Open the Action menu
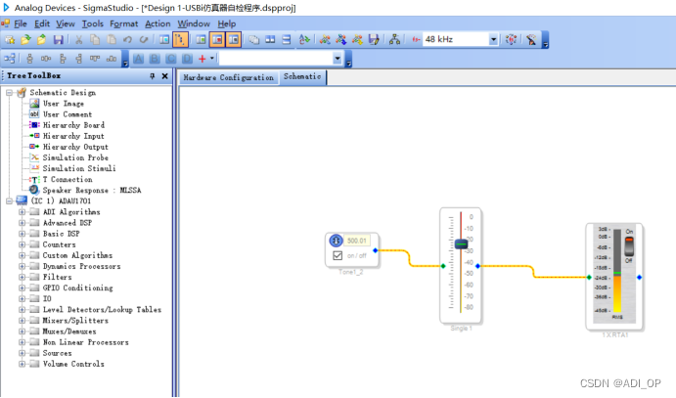 pos(158,23)
